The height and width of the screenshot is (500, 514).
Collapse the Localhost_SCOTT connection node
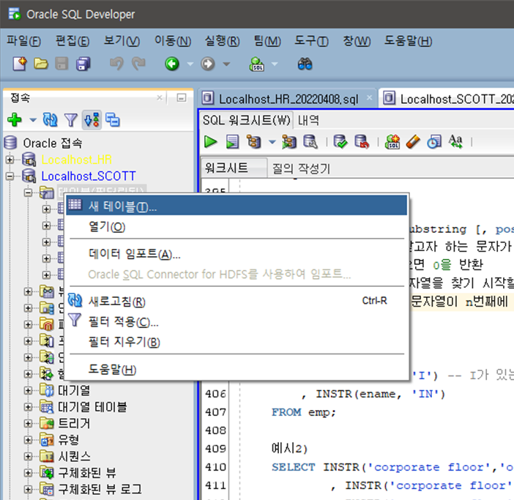click(x=10, y=176)
